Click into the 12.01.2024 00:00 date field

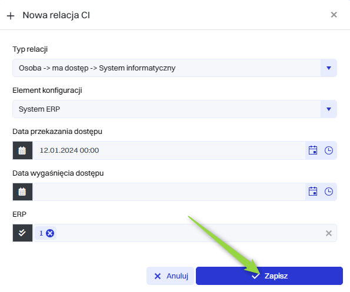[x=169, y=150]
